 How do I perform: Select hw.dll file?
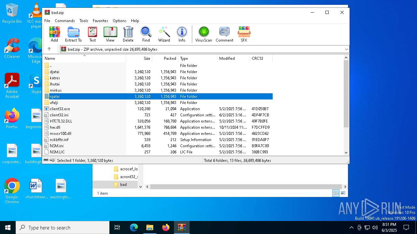pos(158,127)
